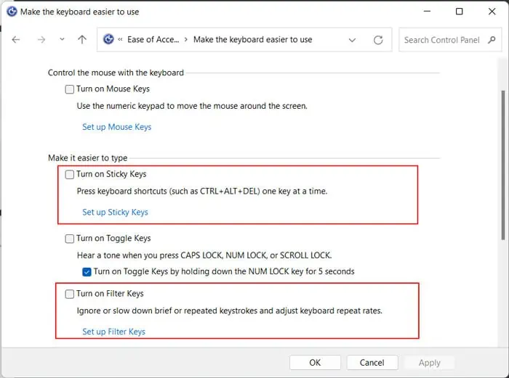
Task: Click the search magnifier icon
Action: coord(492,40)
